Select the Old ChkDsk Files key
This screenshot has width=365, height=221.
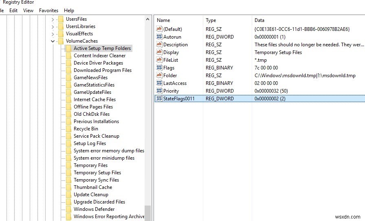[92, 114]
